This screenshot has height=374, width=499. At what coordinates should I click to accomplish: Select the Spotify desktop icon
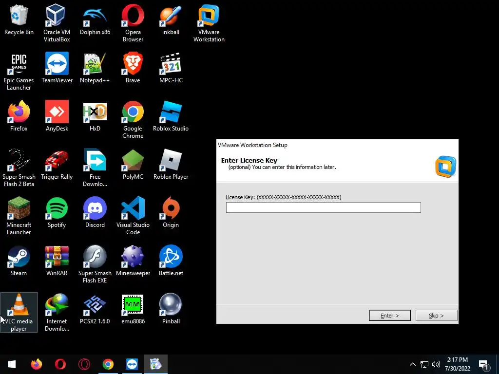(57, 212)
